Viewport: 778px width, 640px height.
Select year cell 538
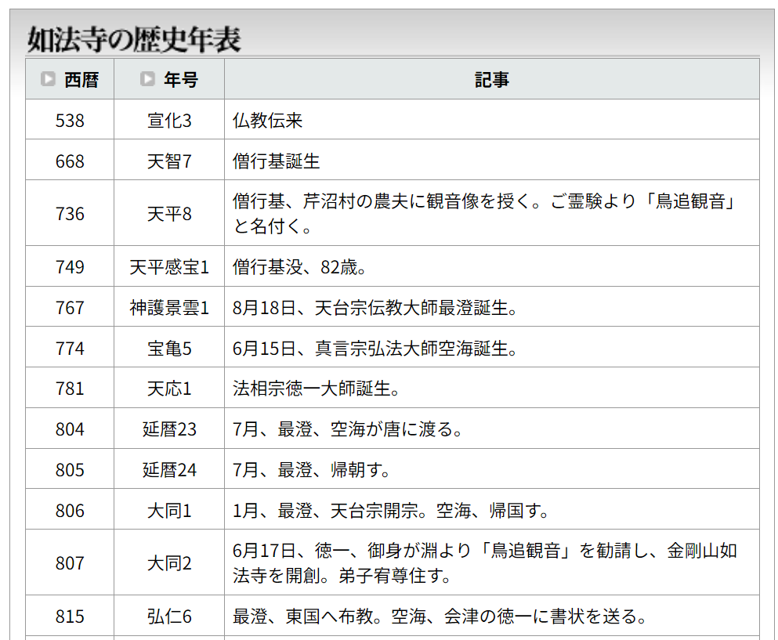(70, 120)
